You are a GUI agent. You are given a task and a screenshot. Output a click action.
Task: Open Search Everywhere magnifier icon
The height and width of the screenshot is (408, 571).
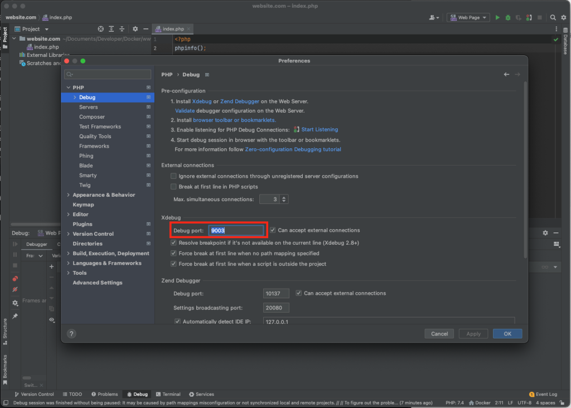pyautogui.click(x=553, y=17)
